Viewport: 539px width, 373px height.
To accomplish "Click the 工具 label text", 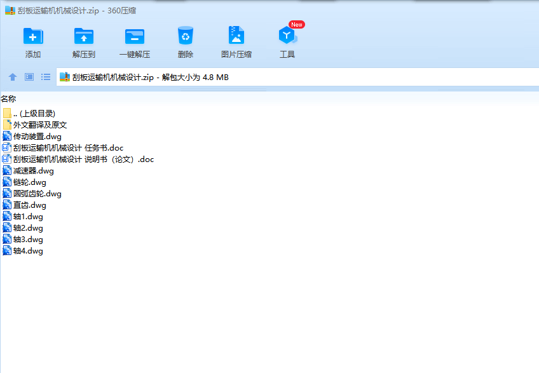I will [287, 54].
